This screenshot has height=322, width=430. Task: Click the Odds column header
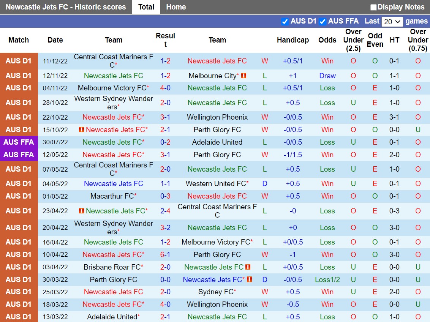click(327, 40)
